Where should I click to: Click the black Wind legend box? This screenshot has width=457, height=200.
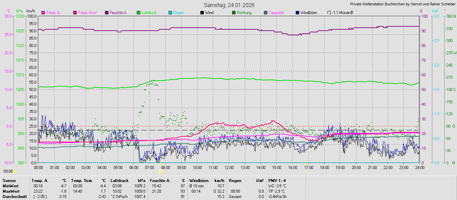(202, 13)
